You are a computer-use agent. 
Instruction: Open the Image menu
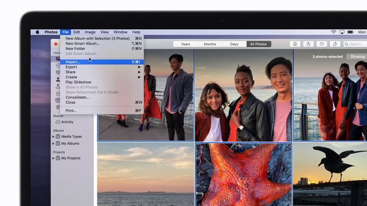pos(90,32)
